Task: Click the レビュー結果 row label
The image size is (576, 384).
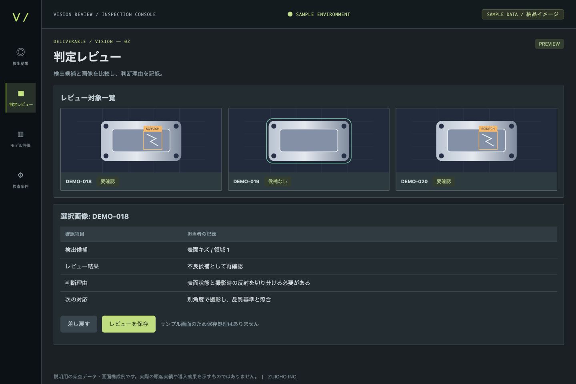Action: click(x=82, y=266)
